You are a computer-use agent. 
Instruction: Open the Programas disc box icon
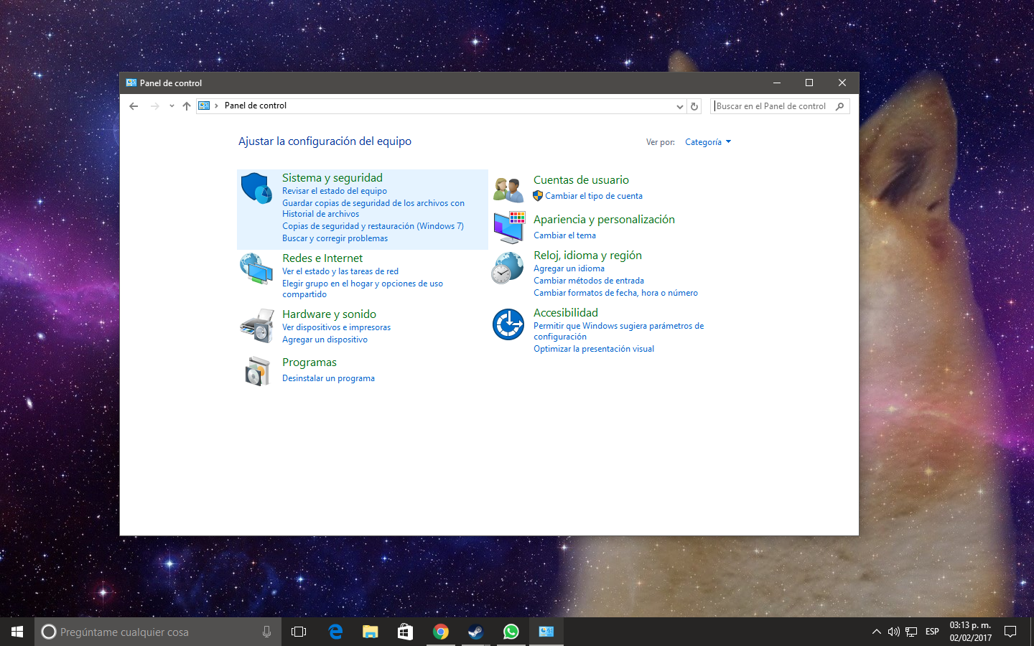click(256, 371)
